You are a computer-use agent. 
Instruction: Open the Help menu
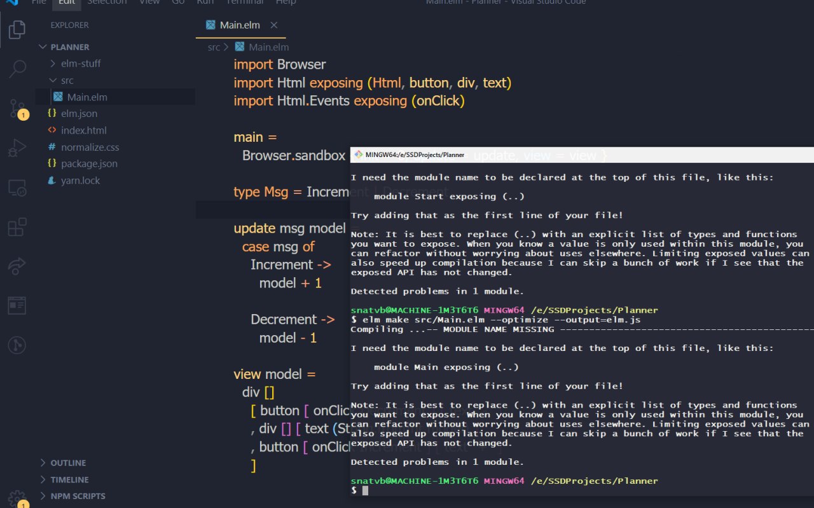click(x=286, y=3)
